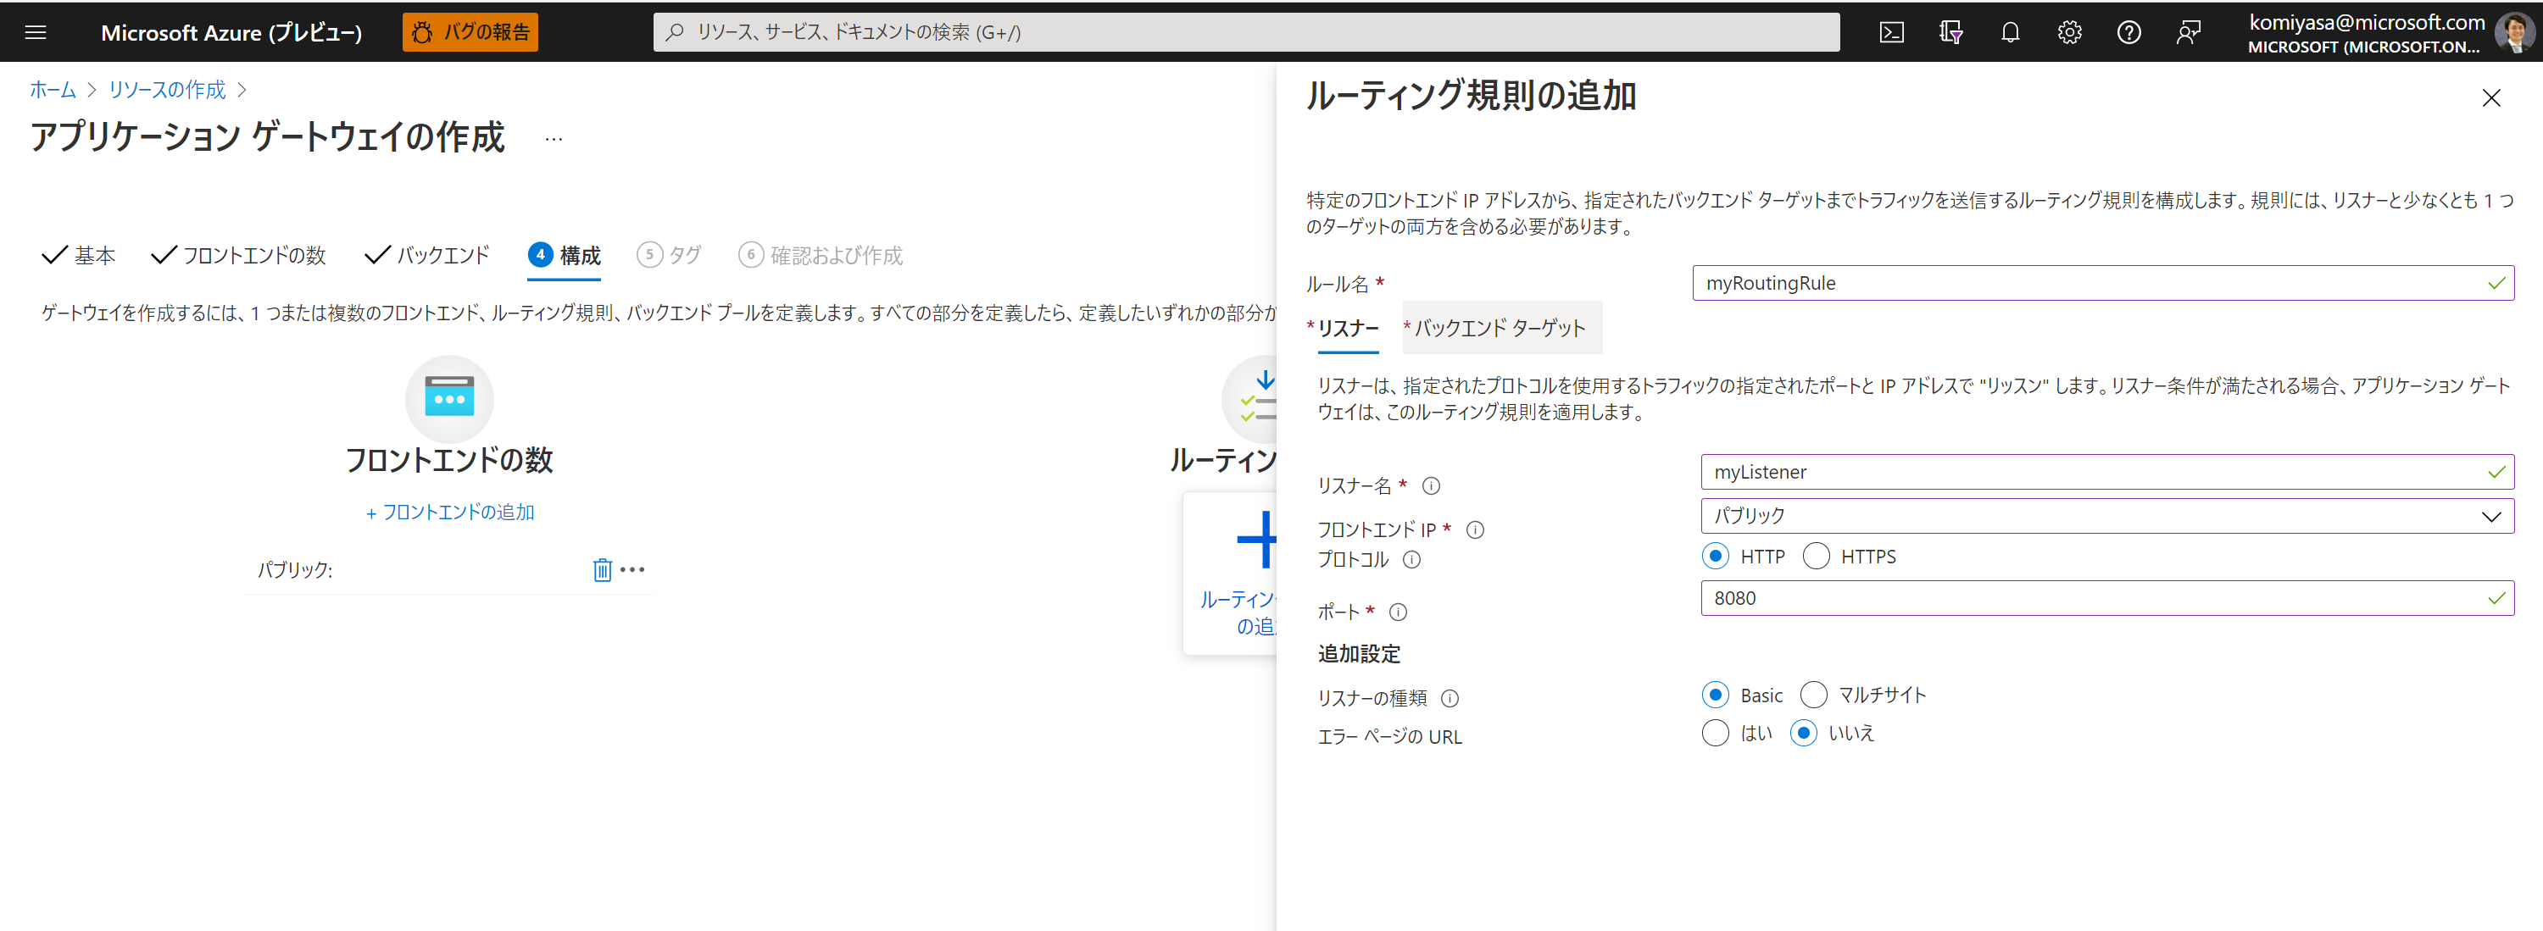This screenshot has width=2543, height=931.
Task: Go to the タグ wizard step
Action: tap(670, 256)
